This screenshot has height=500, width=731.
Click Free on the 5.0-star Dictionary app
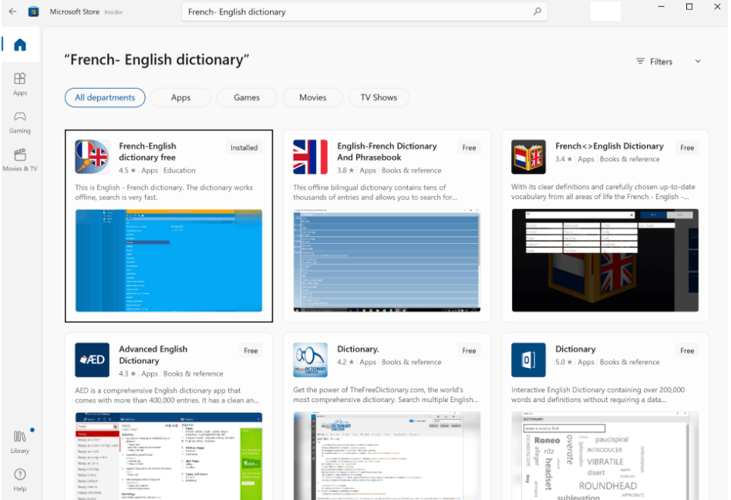(x=687, y=350)
